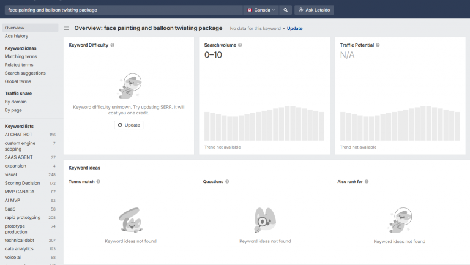Click Update button under Keyword Difficulty
470x265 pixels.
(x=129, y=125)
